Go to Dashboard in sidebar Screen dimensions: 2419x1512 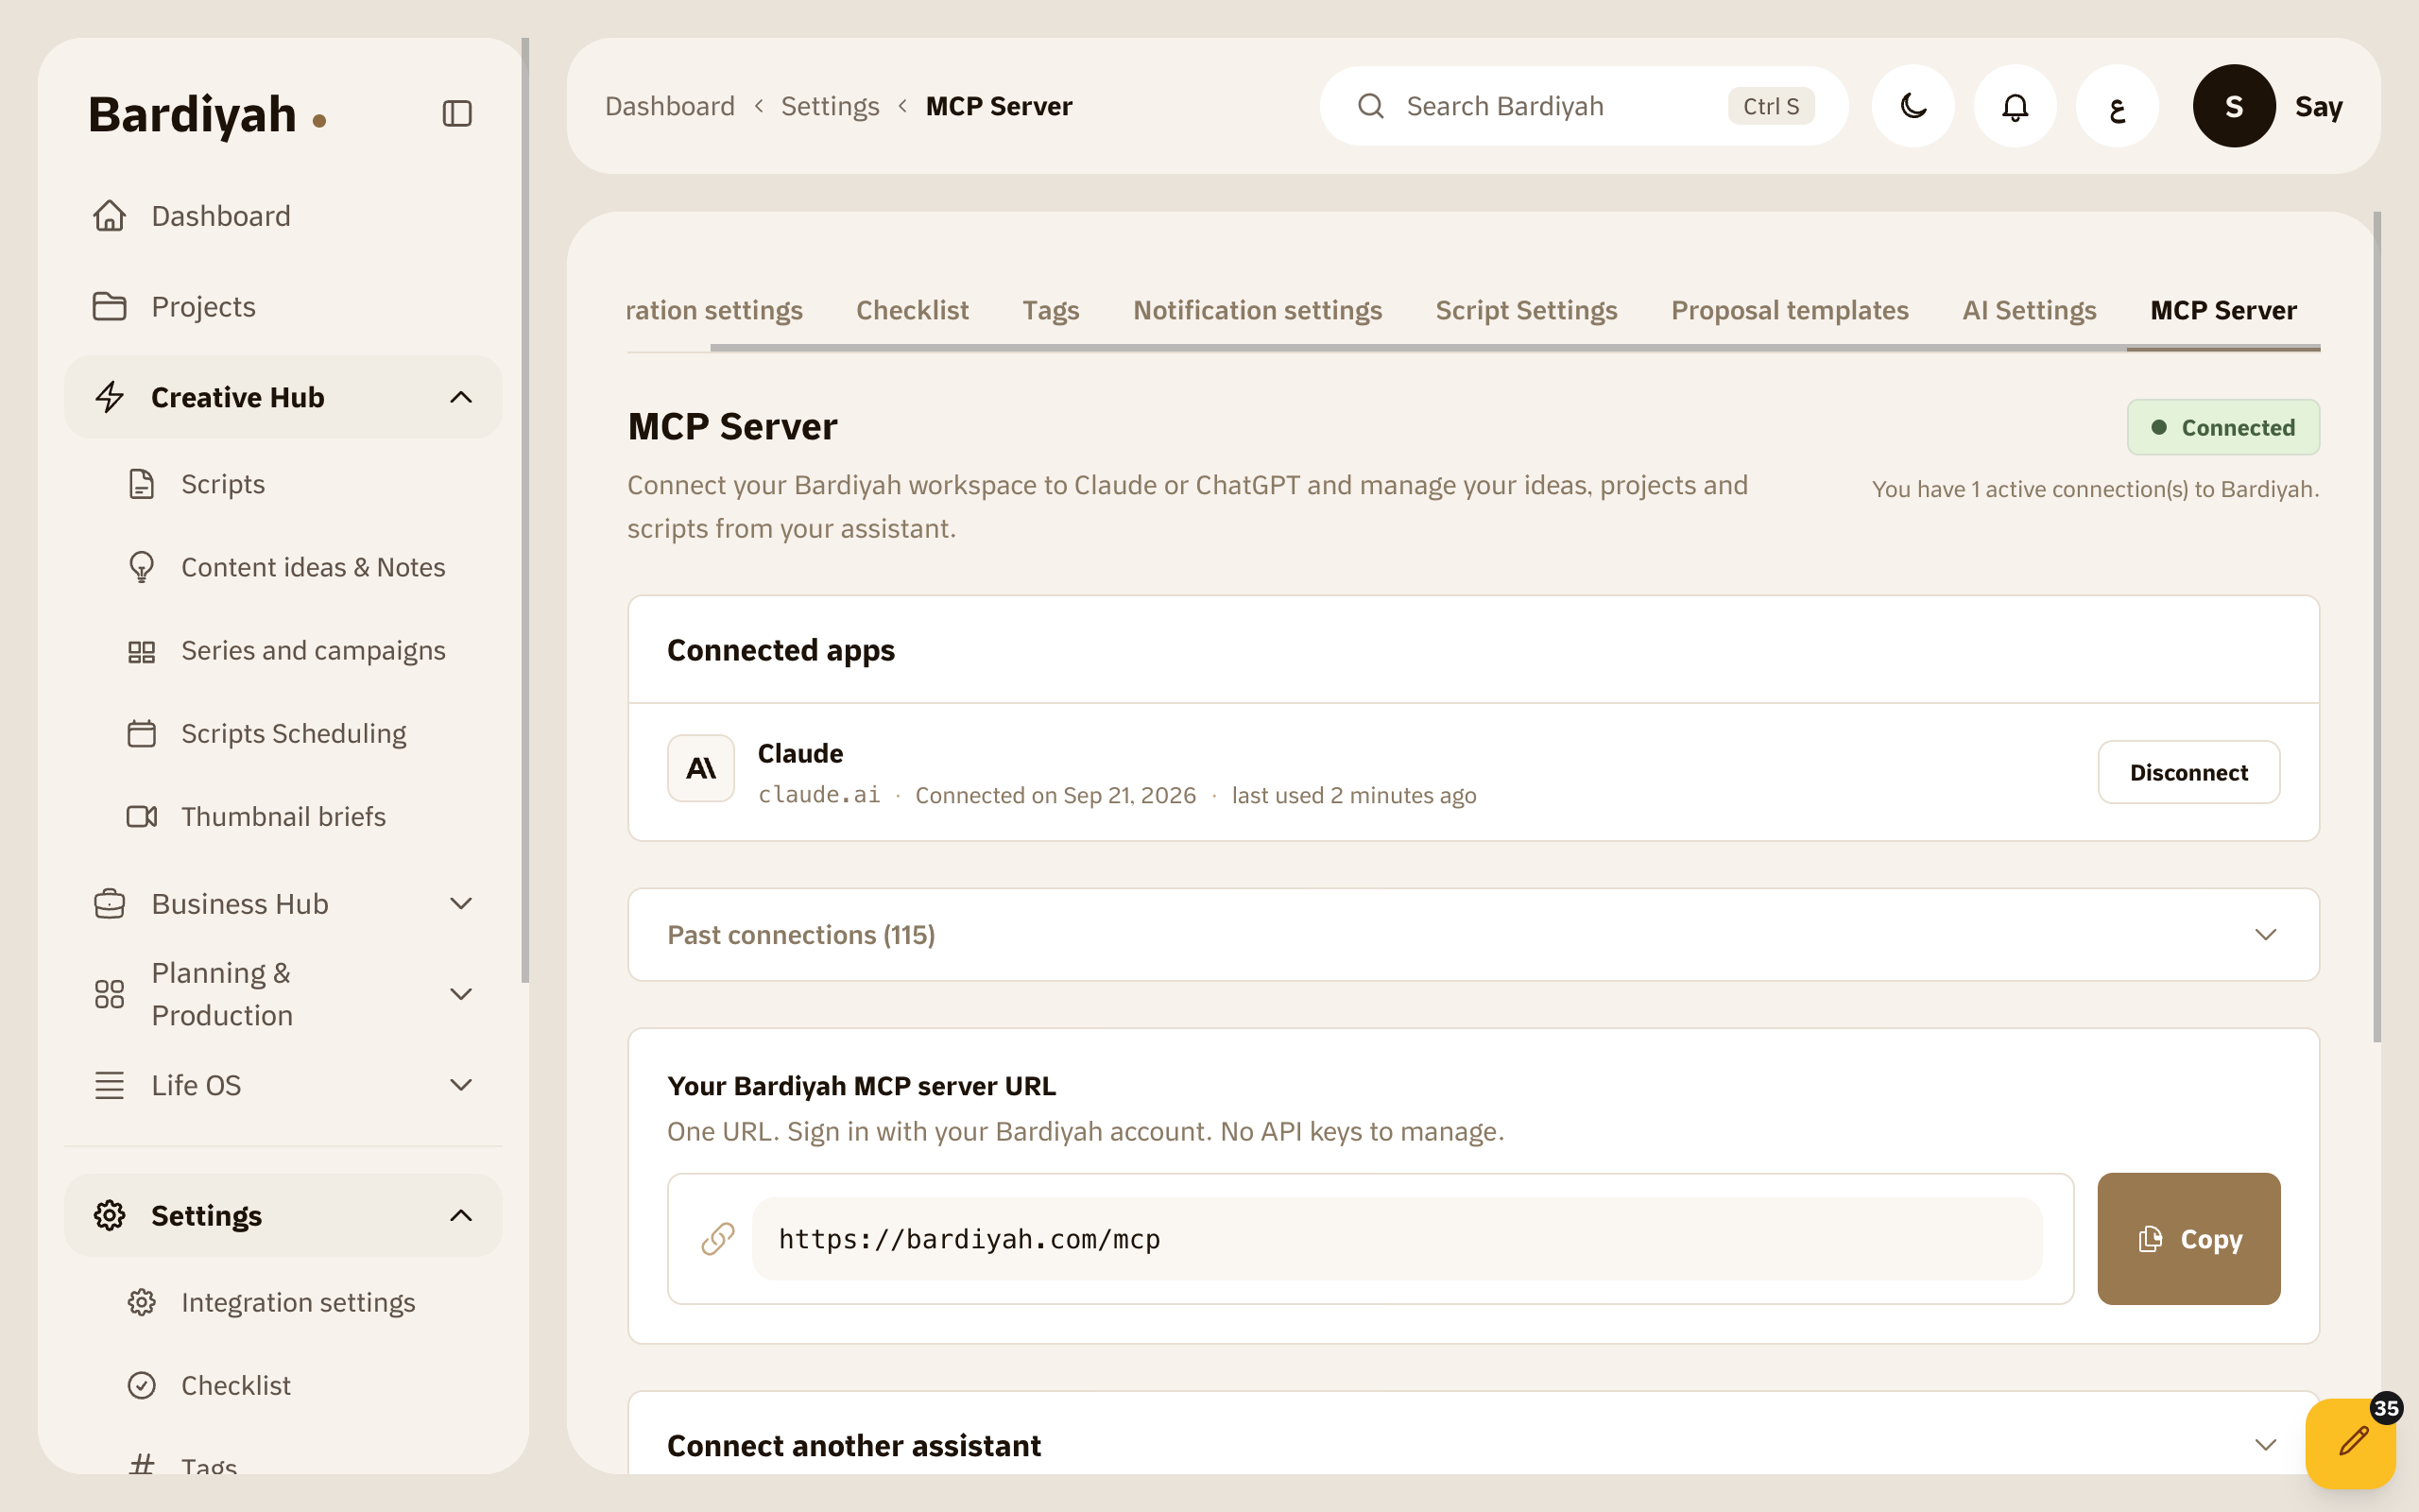(283, 216)
